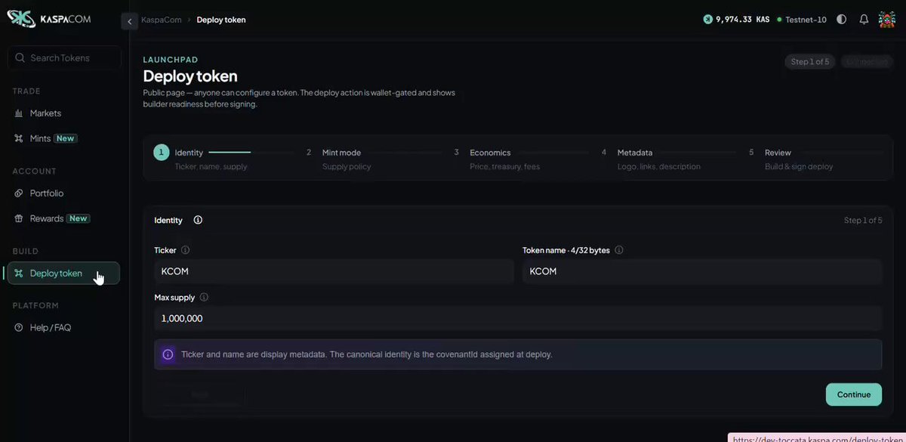Click the info icon next to Ticker

[x=185, y=250]
